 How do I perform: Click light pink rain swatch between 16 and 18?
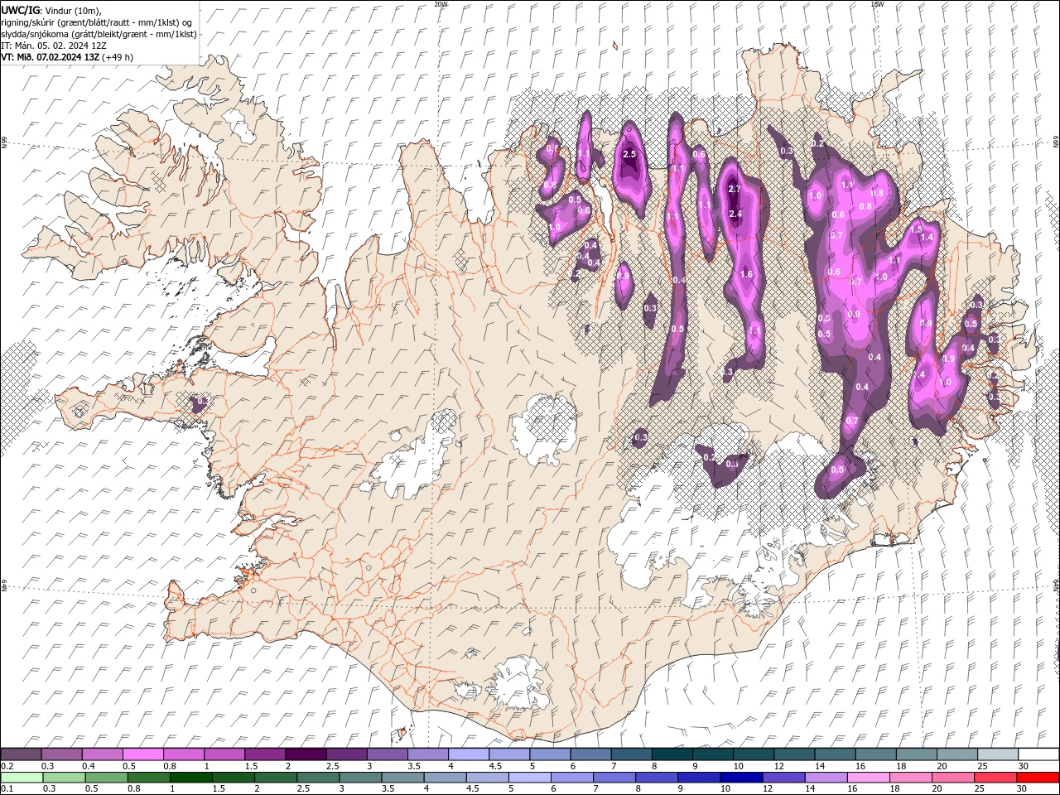pyautogui.click(x=868, y=778)
